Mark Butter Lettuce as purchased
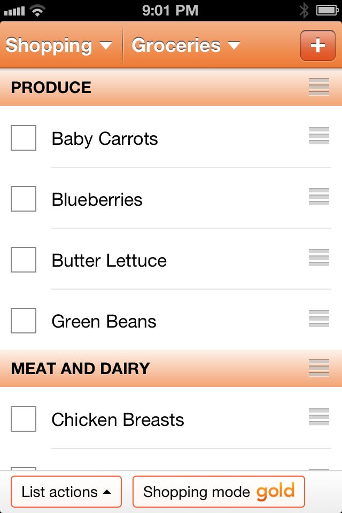Viewport: 342px width, 513px height. click(x=24, y=260)
